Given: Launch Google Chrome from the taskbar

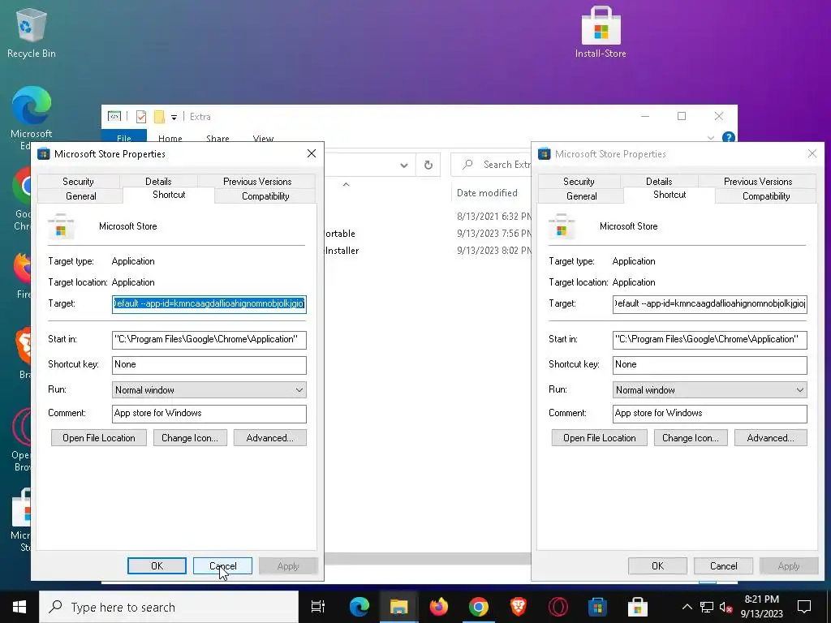Looking at the screenshot, I should coord(478,607).
